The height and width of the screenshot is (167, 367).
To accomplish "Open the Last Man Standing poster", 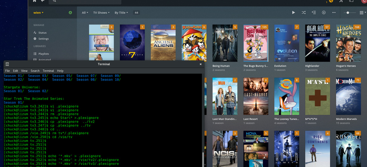I will tap(225, 96).
